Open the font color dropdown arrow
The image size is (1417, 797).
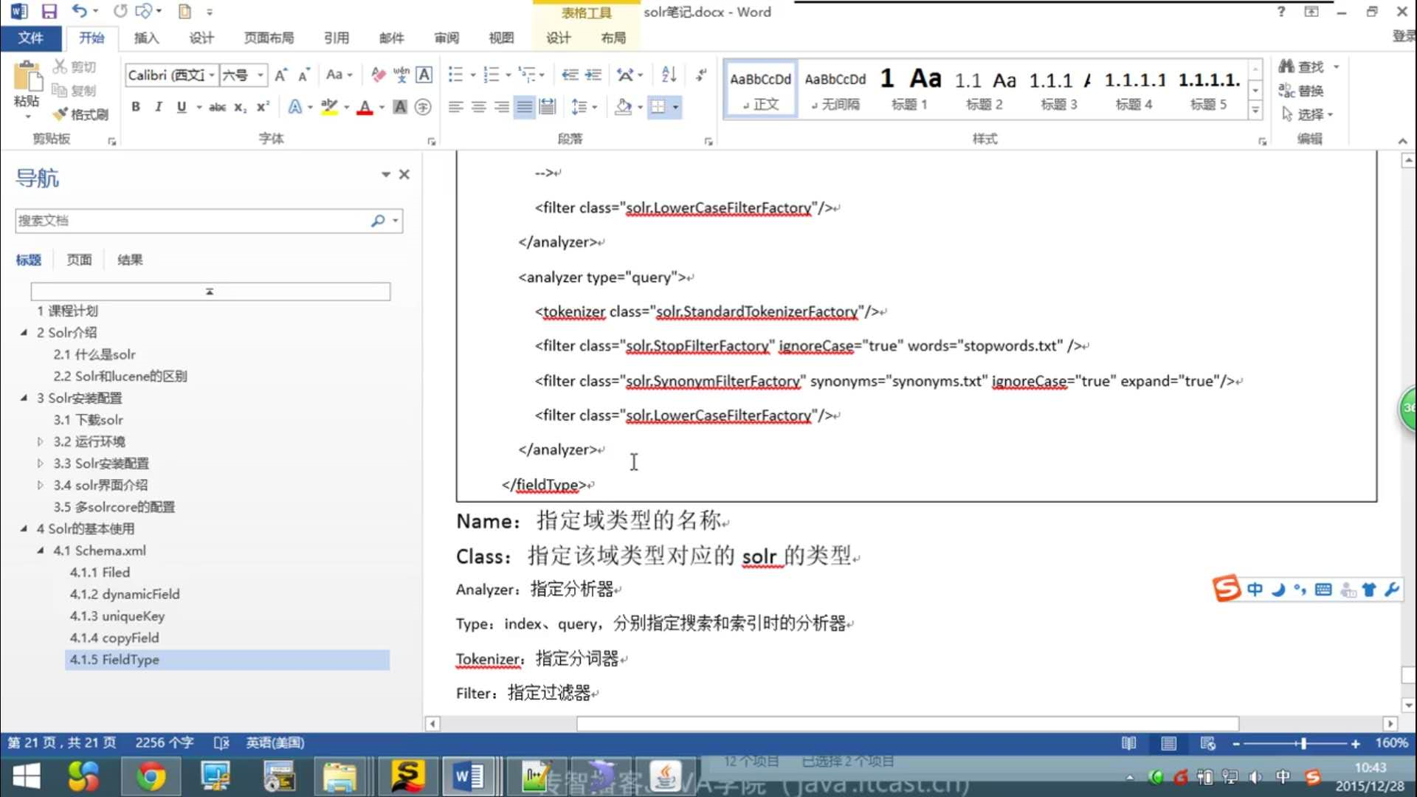click(x=382, y=107)
